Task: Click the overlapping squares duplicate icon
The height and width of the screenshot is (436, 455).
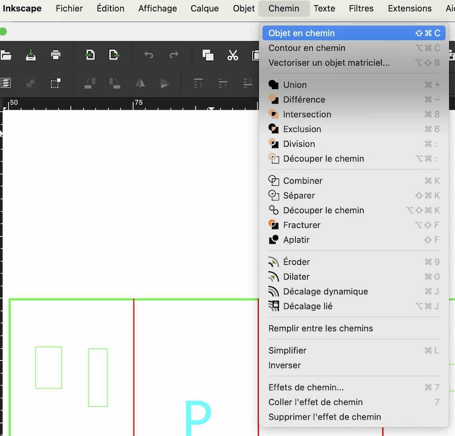Action: (x=208, y=55)
